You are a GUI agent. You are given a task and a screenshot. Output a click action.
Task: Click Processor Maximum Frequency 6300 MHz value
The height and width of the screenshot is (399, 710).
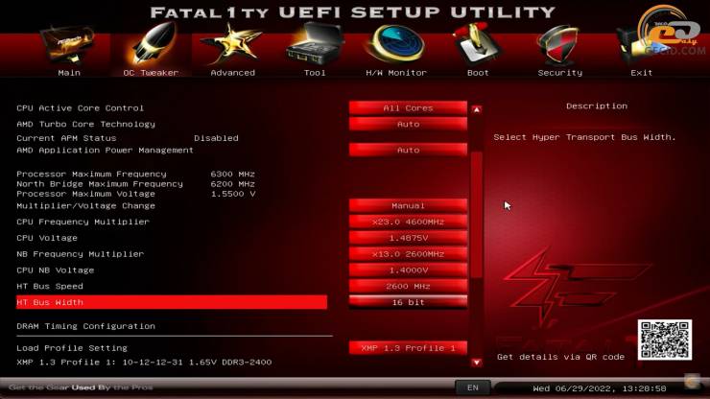(233, 174)
